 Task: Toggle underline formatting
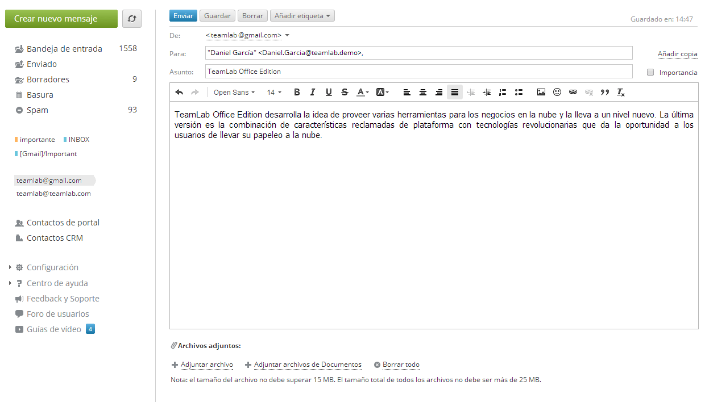click(329, 92)
